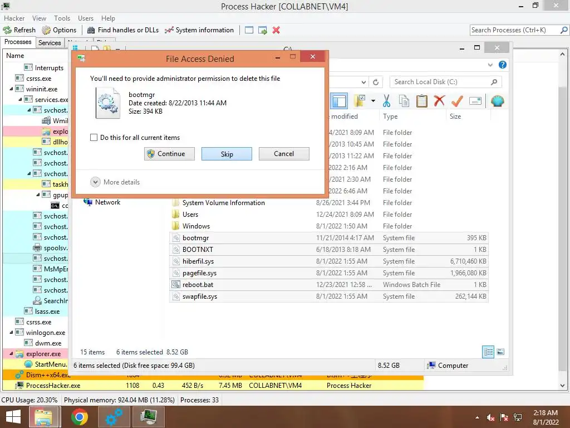Check 'Do this for all current items'
Viewport: 570px width, 428px height.
coord(94,138)
